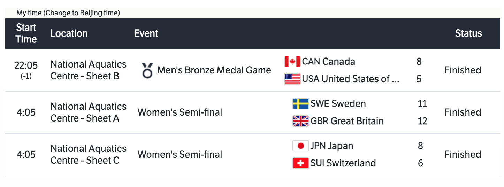This screenshot has height=187, width=504.
Task: Select the SUI Switzerland team name
Action: coord(343,163)
